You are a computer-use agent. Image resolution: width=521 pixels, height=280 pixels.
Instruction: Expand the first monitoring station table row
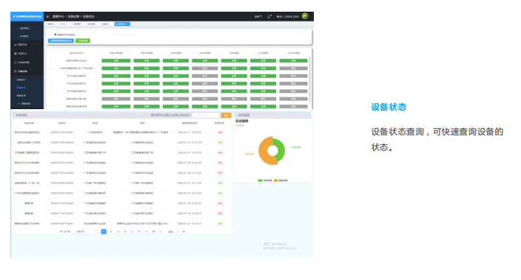51,60
